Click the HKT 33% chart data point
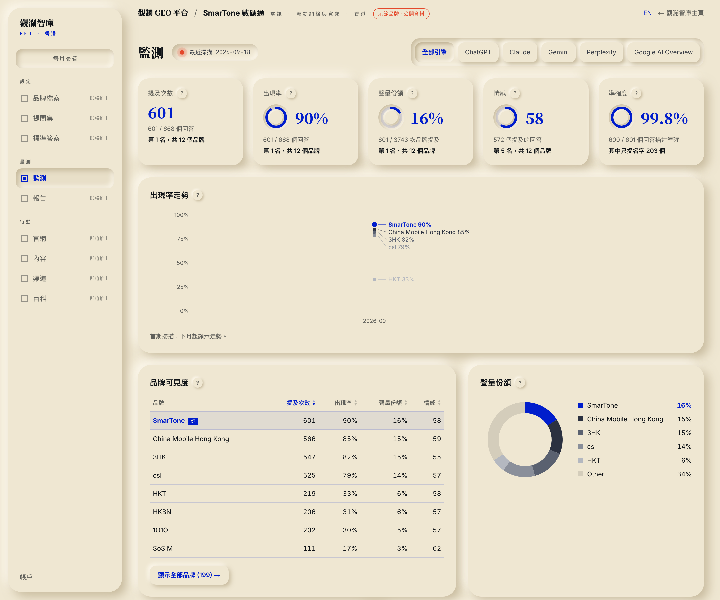This screenshot has height=600, width=720. coord(374,279)
